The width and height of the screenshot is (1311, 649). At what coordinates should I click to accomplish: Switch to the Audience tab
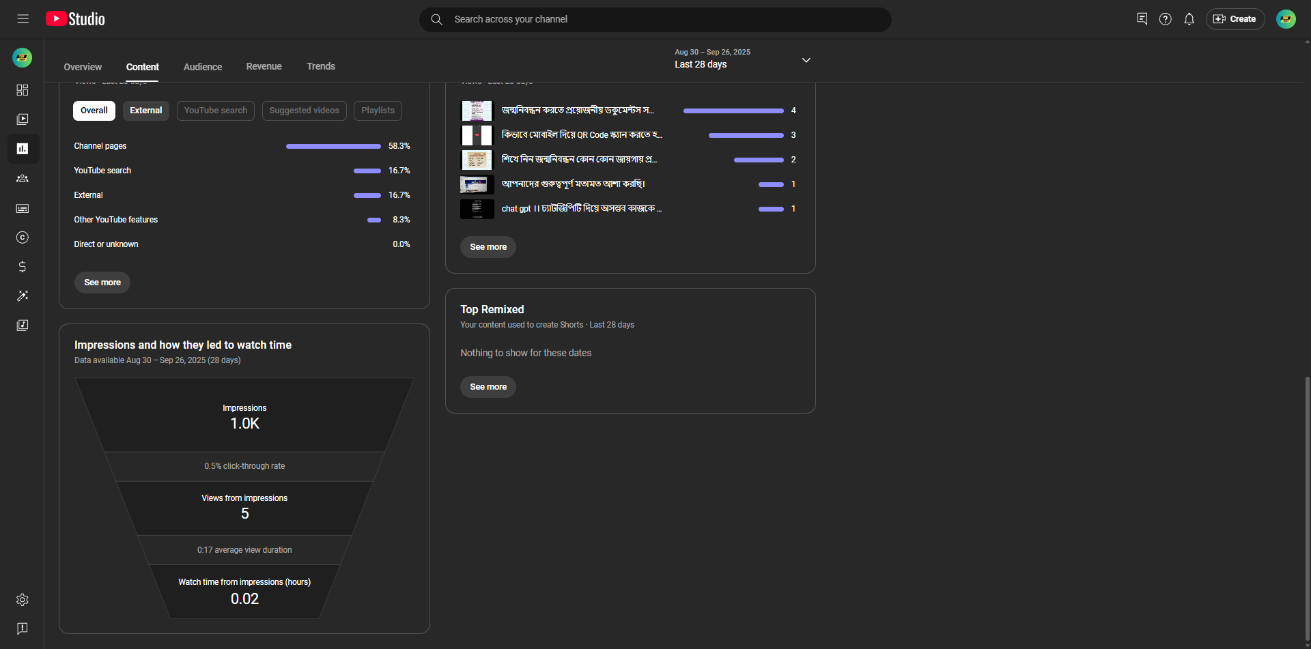(x=202, y=67)
